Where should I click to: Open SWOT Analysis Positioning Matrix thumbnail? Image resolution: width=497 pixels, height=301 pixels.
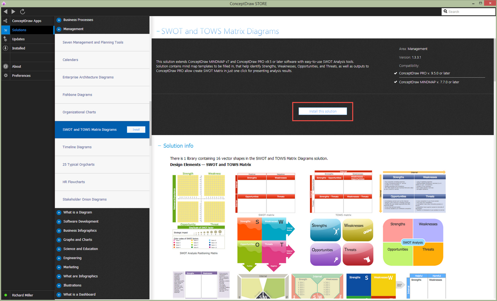199,213
